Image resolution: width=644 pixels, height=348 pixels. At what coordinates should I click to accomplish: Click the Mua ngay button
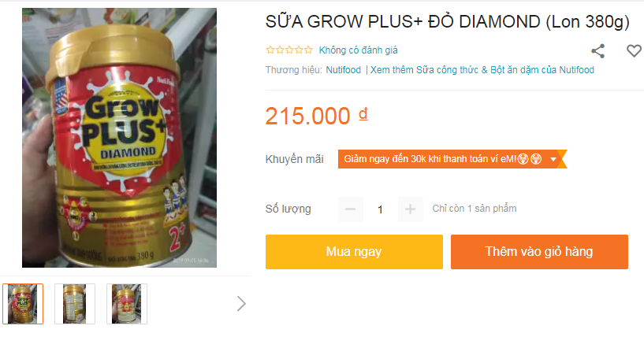[354, 252]
